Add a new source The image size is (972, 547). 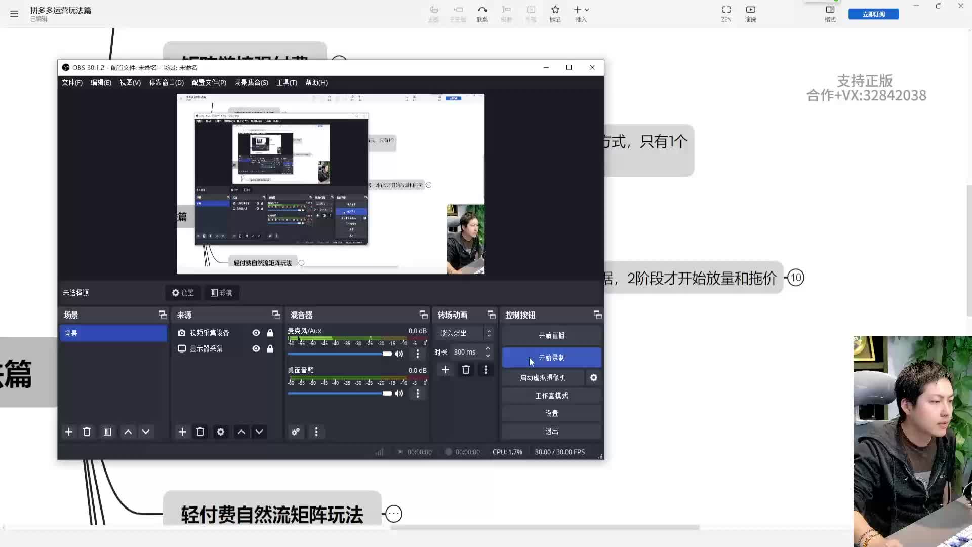(182, 432)
